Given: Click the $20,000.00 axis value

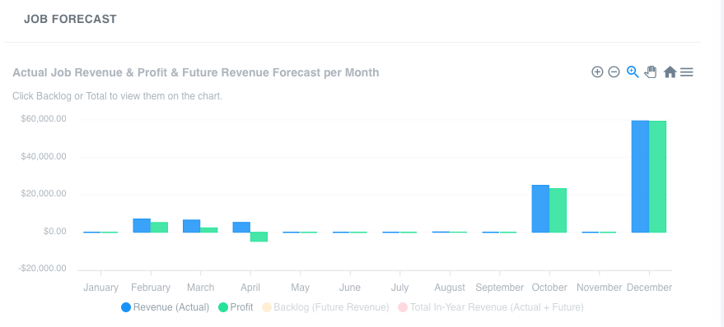Looking at the screenshot, I should coord(44,194).
